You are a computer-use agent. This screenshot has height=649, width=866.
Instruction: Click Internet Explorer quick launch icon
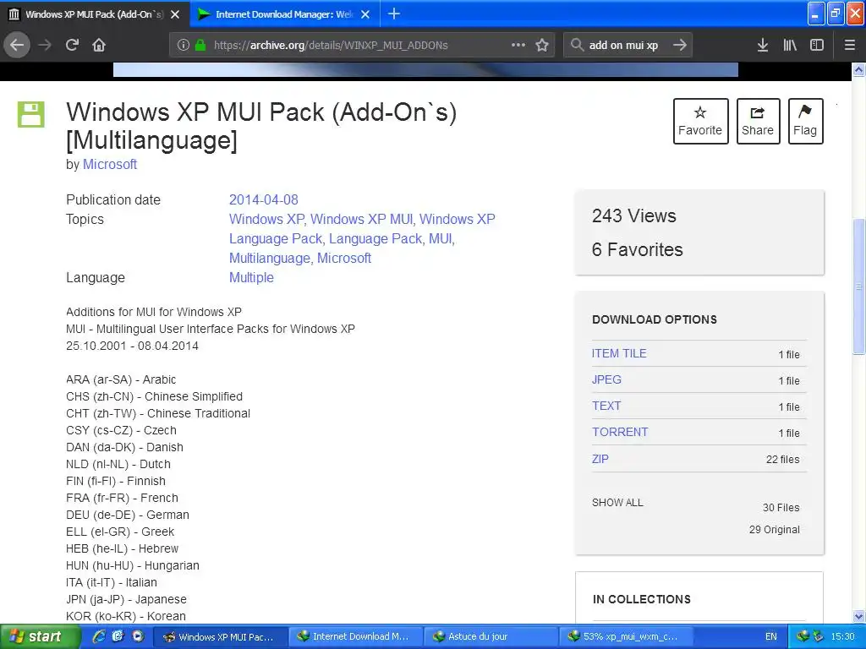pyautogui.click(x=99, y=636)
